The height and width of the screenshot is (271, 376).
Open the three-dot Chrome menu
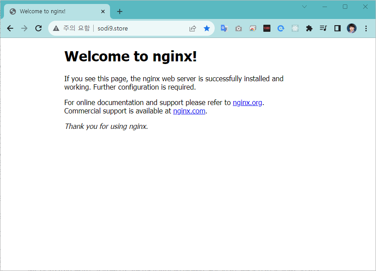[366, 28]
